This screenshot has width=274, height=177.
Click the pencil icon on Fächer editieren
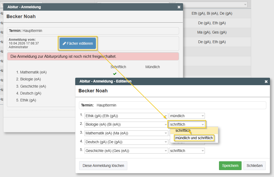(x=64, y=43)
